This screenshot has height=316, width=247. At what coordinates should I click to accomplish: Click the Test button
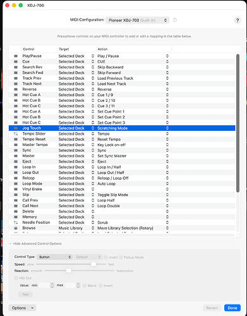click(x=26, y=295)
